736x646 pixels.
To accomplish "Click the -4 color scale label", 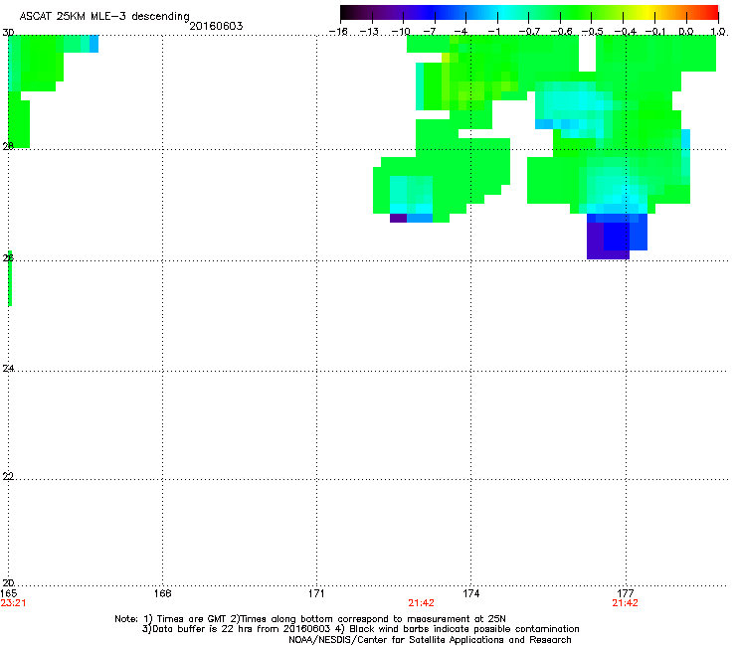I will (x=460, y=32).
